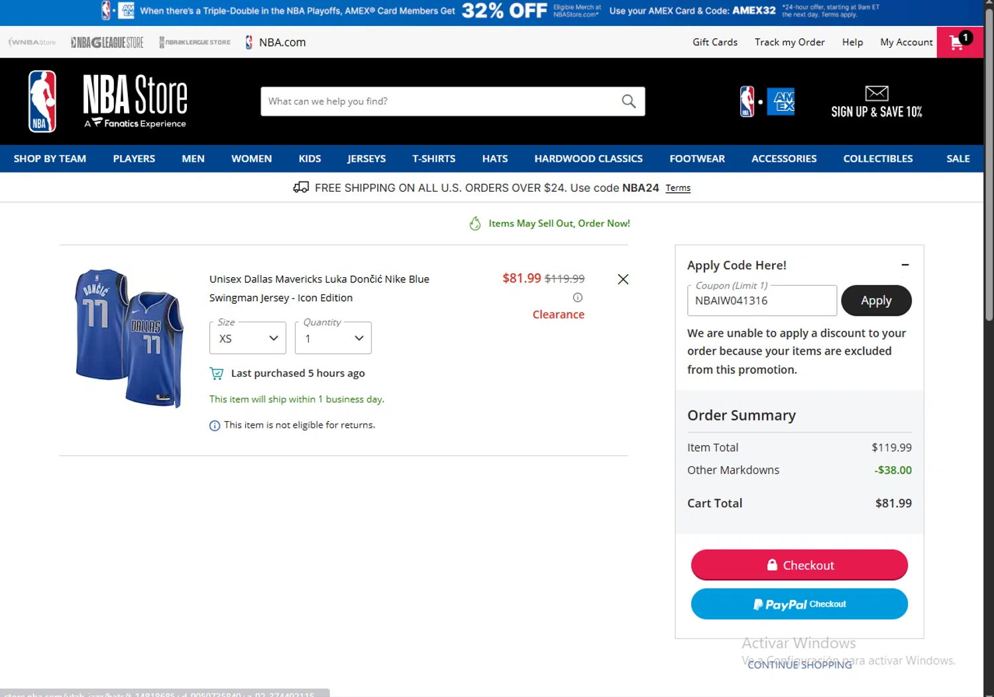Open the Hardwood Classics menu
This screenshot has width=994, height=697.
[x=588, y=159]
